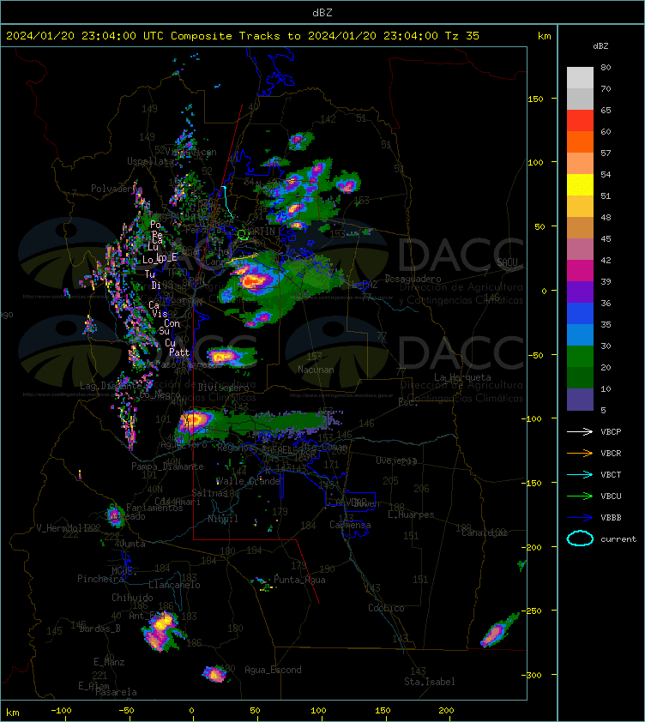Pick the bright green 20-30 dBZ swatch
645x722 pixels.
click(580, 357)
